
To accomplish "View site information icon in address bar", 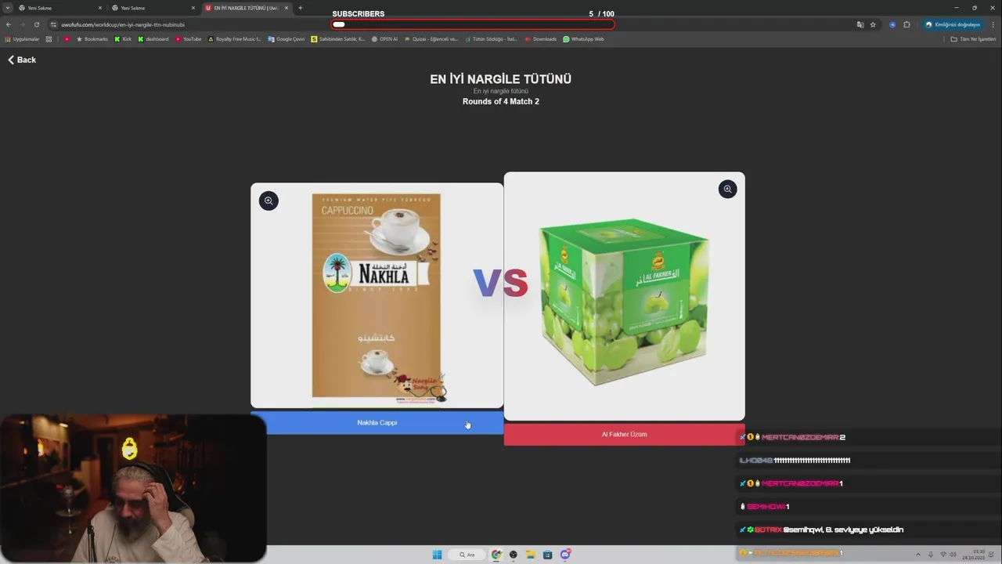I will pyautogui.click(x=54, y=24).
